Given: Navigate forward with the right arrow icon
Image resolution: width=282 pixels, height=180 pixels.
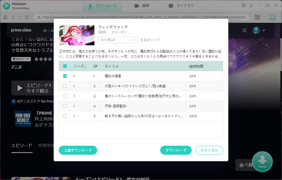Looking at the screenshot, I should pos(20,17).
